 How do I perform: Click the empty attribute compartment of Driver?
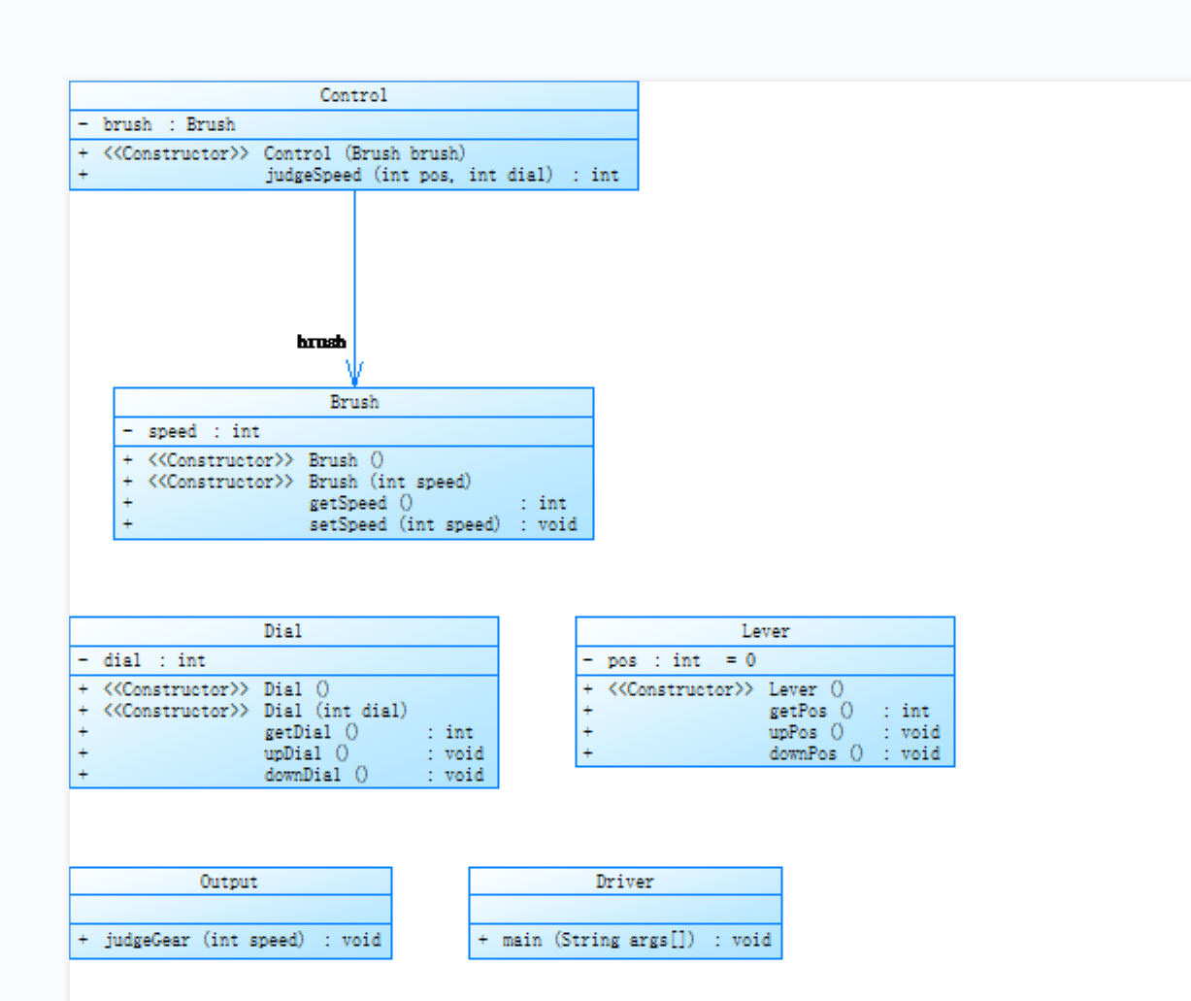click(x=625, y=910)
